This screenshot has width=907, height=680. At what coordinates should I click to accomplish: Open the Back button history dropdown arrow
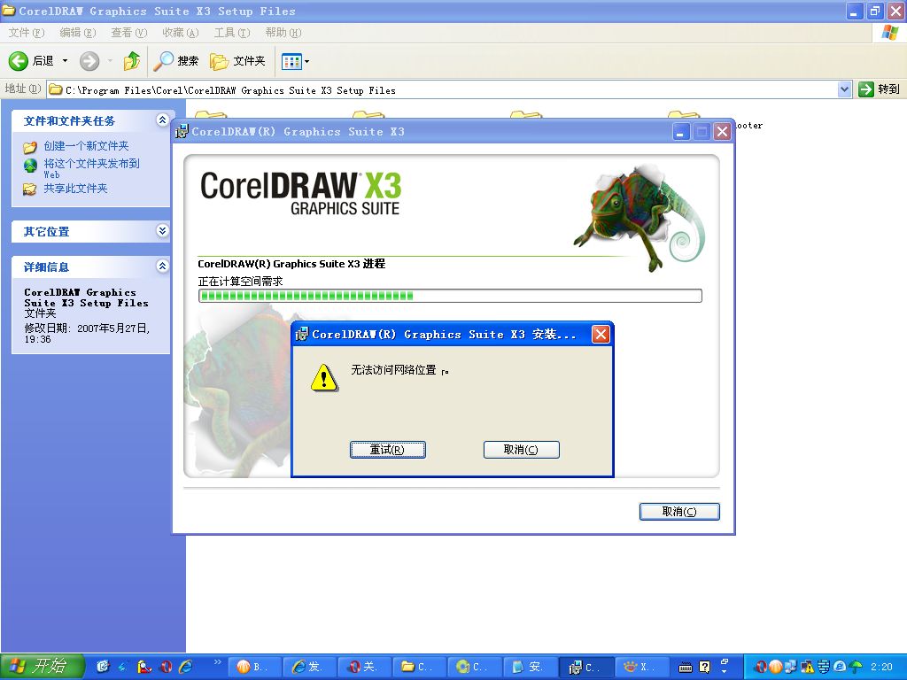tap(66, 61)
